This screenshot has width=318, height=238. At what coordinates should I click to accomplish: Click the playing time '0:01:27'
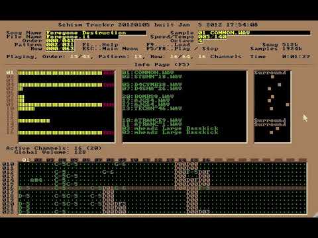point(296,57)
